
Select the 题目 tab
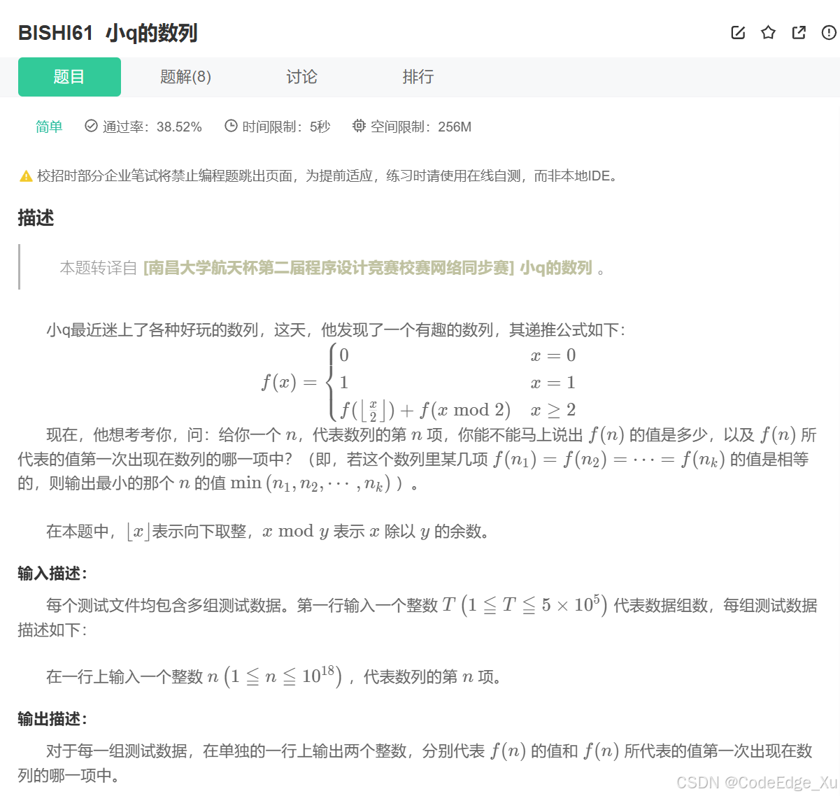click(x=69, y=77)
